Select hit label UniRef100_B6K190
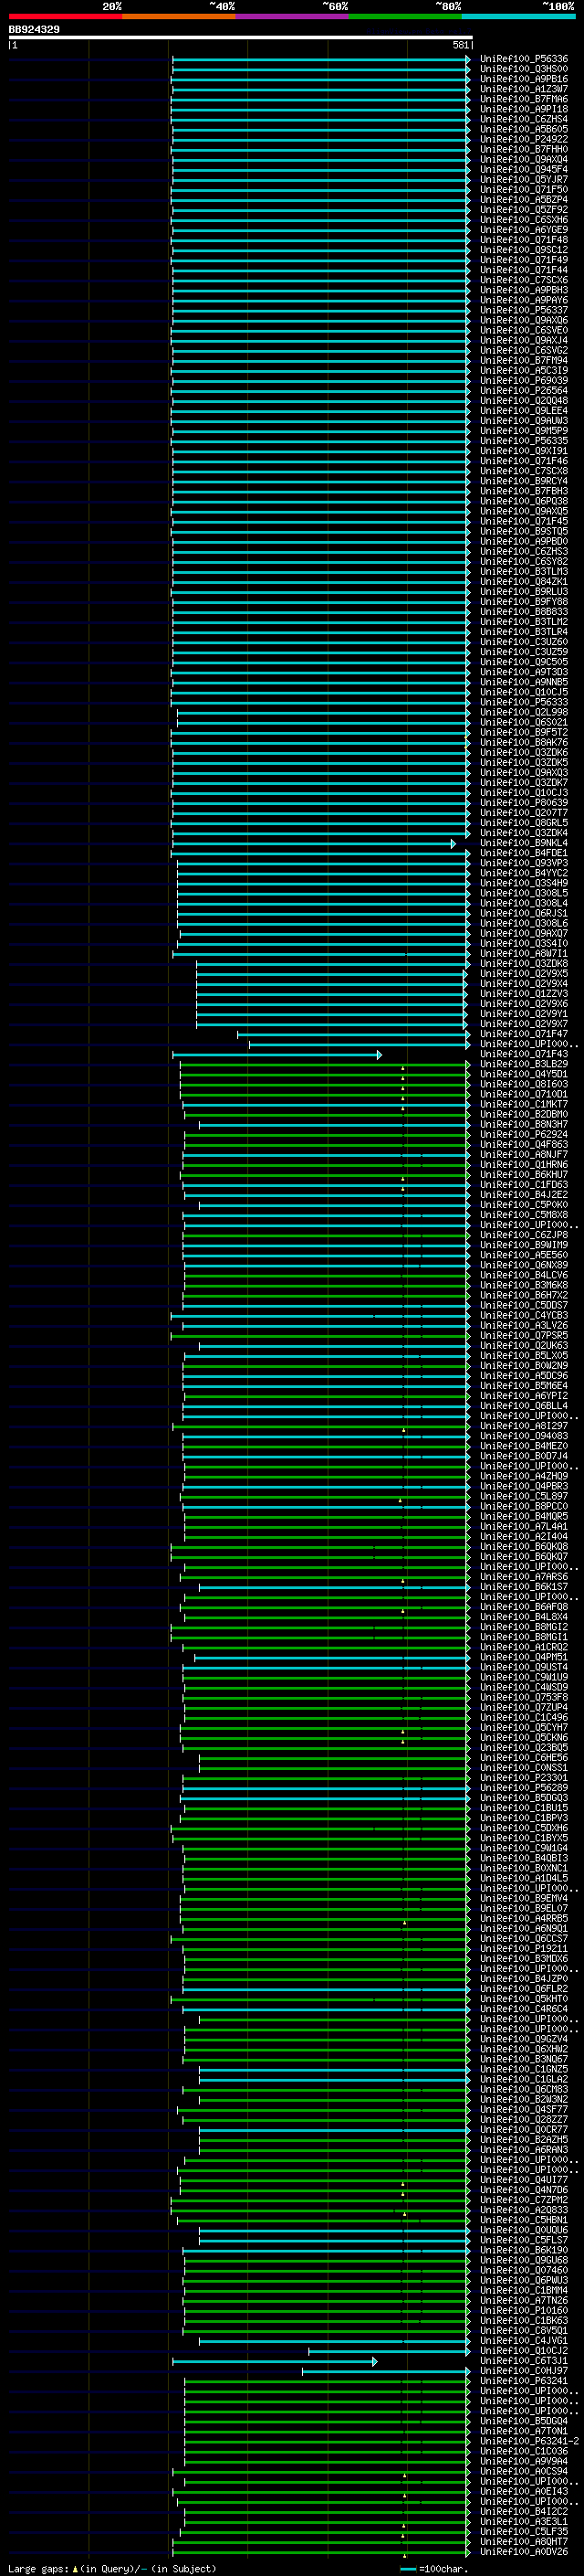Viewport: 584px width, 2576px height. tap(524, 2252)
